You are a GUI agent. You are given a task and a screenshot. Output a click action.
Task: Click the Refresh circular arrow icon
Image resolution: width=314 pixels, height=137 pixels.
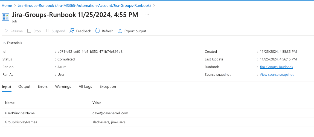coord(98,31)
